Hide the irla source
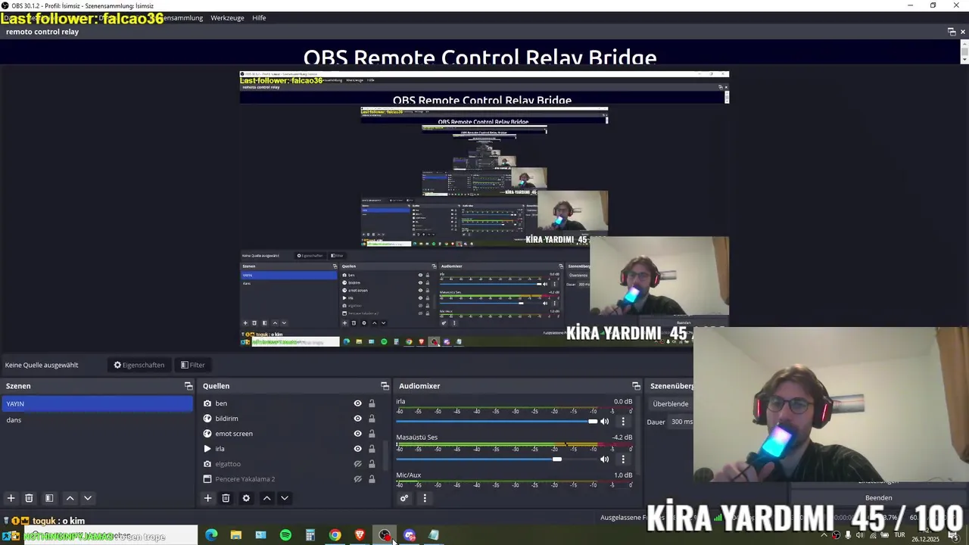969x545 pixels. [x=358, y=449]
